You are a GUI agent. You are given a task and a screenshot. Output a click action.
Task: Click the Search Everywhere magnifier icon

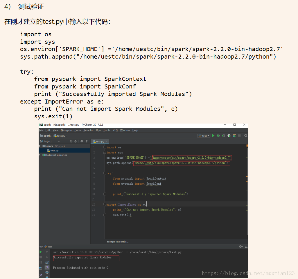[246, 136]
